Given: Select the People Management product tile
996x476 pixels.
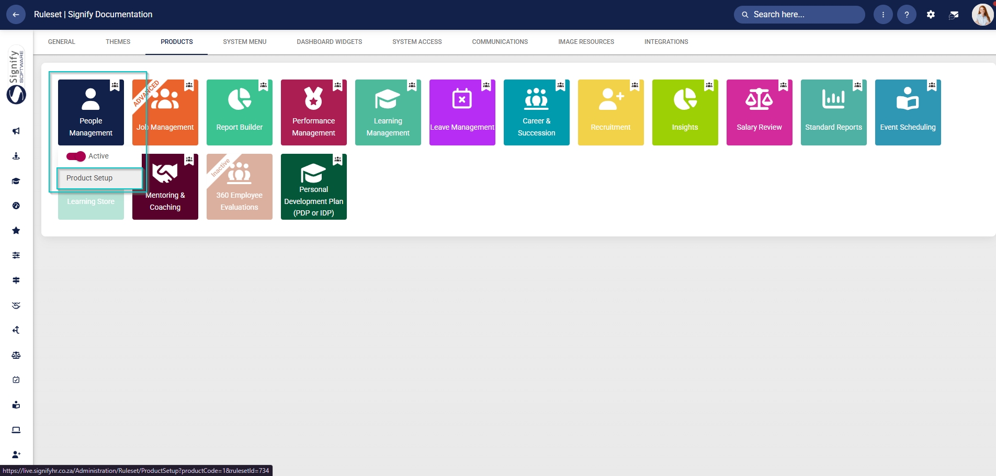Looking at the screenshot, I should pyautogui.click(x=91, y=112).
